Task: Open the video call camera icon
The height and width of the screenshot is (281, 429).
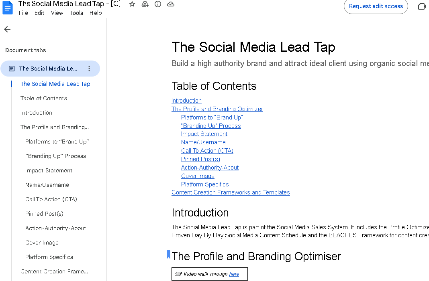Action: pos(423,6)
